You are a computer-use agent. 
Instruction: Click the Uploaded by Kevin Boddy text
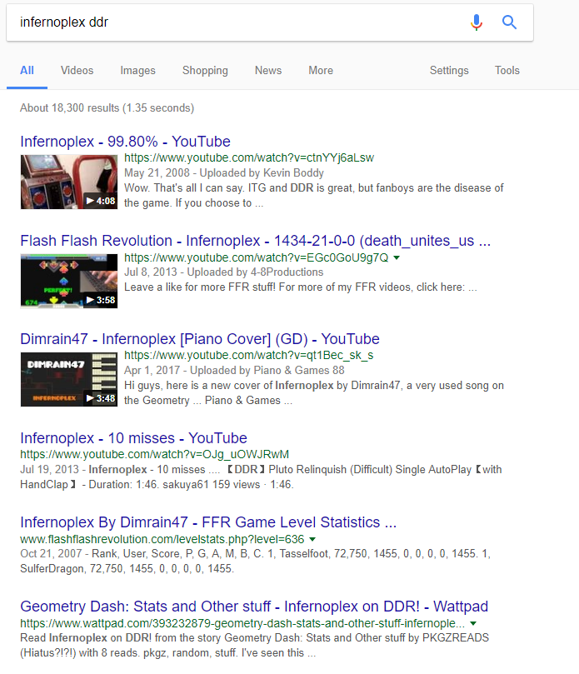coord(262,172)
